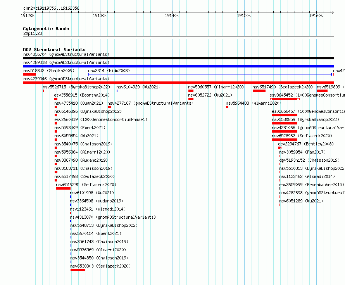The height and width of the screenshot is (285, 345).
Task: Open nsv4313870 gnomAD variant label
Action: point(113,217)
